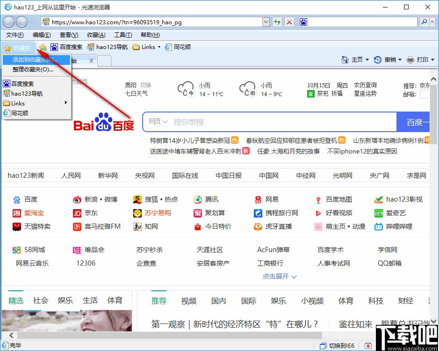Viewport: 439px width, 351px height.
Task: Open Links submenu in favorites dropdown
Action: pyautogui.click(x=36, y=104)
